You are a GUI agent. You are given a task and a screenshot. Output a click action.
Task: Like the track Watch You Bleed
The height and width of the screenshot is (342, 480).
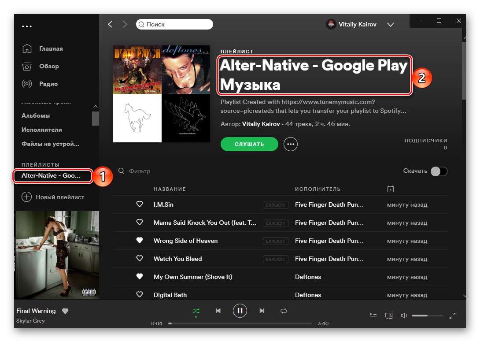140,258
